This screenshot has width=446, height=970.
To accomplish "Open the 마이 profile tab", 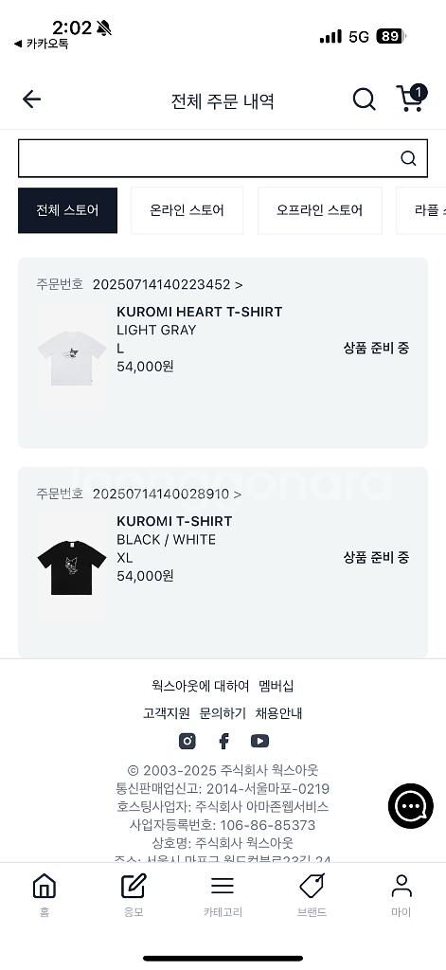I will click(x=401, y=894).
